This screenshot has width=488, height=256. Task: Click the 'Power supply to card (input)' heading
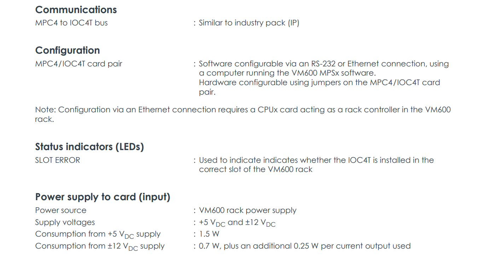[x=103, y=197]
